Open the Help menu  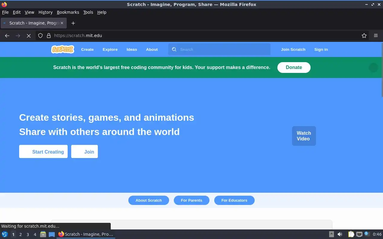(x=102, y=12)
